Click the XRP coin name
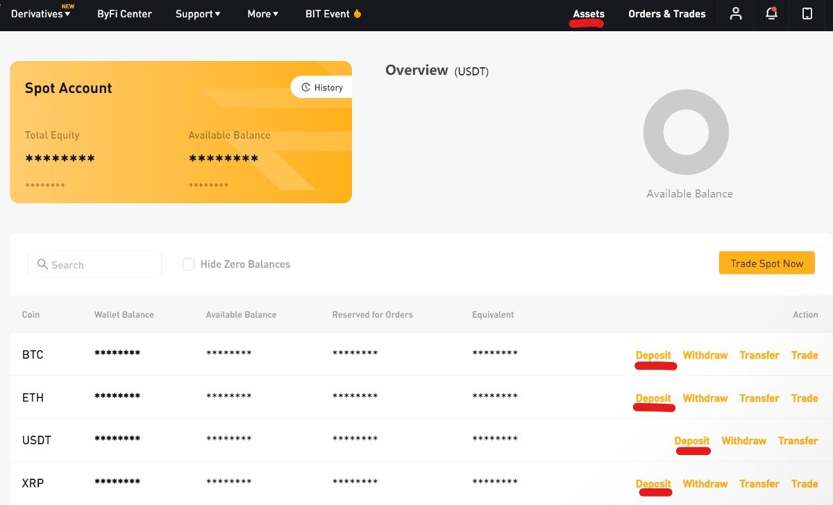 tap(33, 483)
